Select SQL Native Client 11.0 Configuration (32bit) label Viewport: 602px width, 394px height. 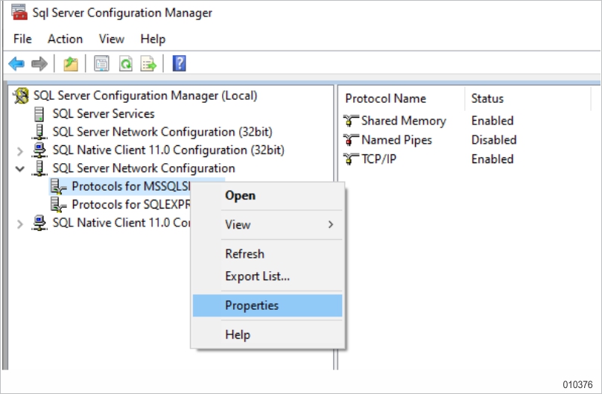[x=168, y=150]
